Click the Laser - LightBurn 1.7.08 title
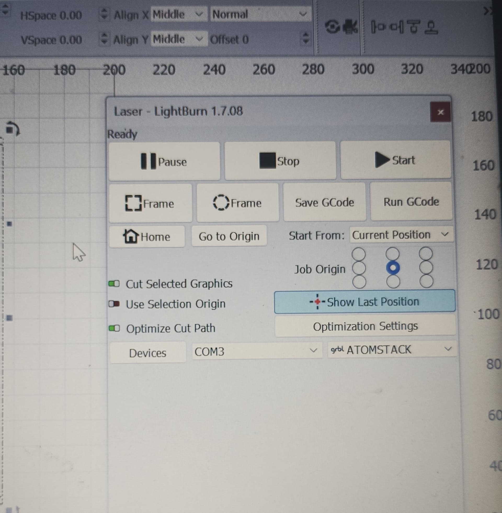This screenshot has height=513, width=502. [x=178, y=111]
